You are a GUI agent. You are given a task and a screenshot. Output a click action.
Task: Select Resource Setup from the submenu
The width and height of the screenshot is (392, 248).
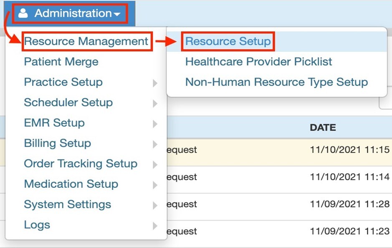click(228, 41)
